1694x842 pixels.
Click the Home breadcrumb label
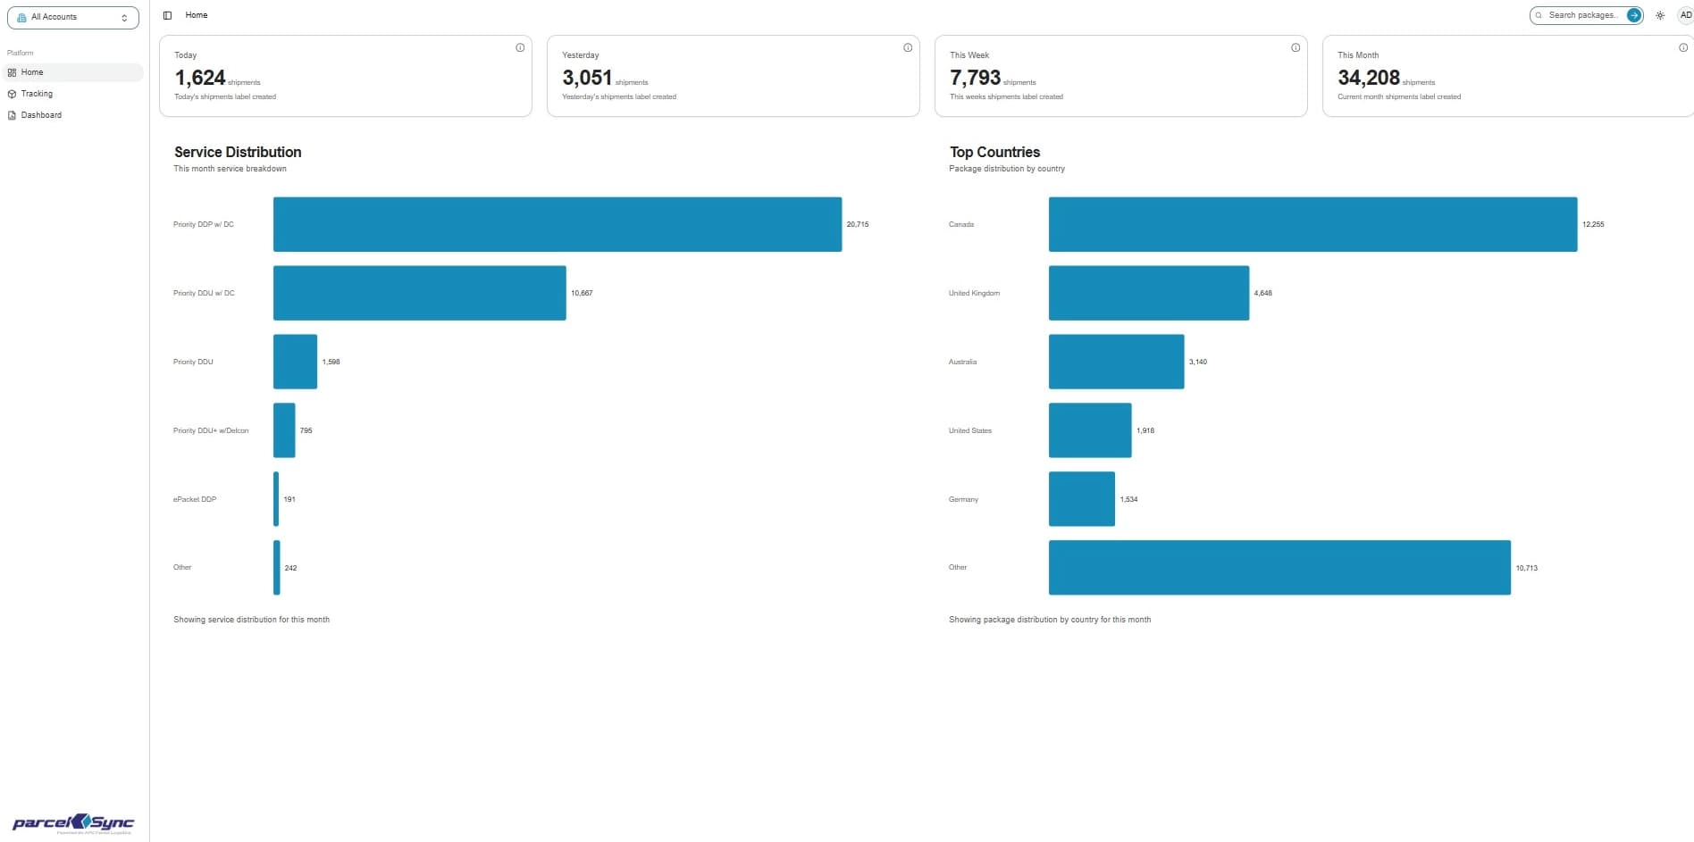[x=197, y=15]
